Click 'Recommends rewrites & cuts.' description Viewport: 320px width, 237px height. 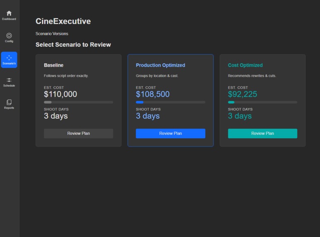[252, 76]
